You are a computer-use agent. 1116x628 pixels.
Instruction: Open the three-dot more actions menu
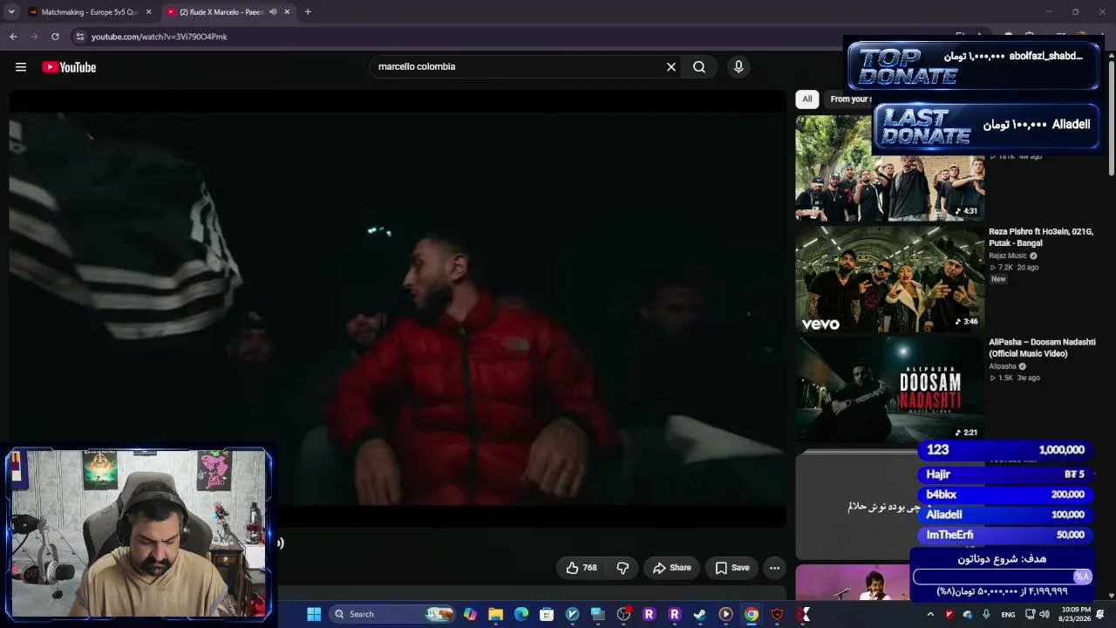click(774, 568)
